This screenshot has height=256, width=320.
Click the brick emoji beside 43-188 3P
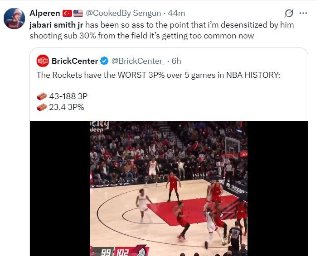pos(42,96)
